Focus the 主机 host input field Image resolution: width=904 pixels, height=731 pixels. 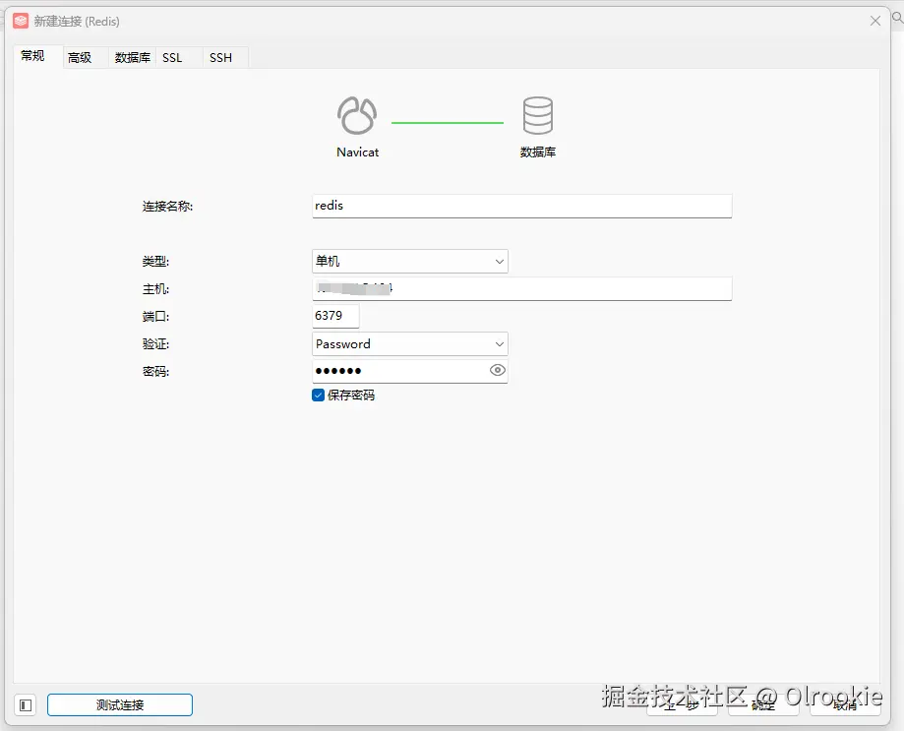(521, 288)
